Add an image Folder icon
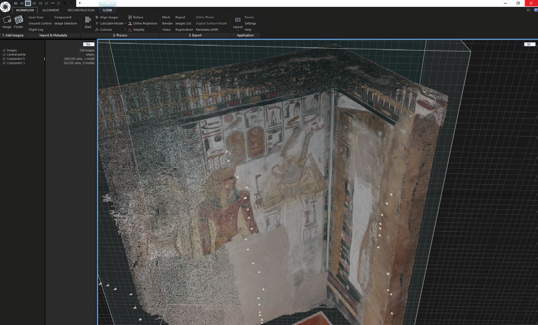The width and height of the screenshot is (538, 325). click(18, 19)
